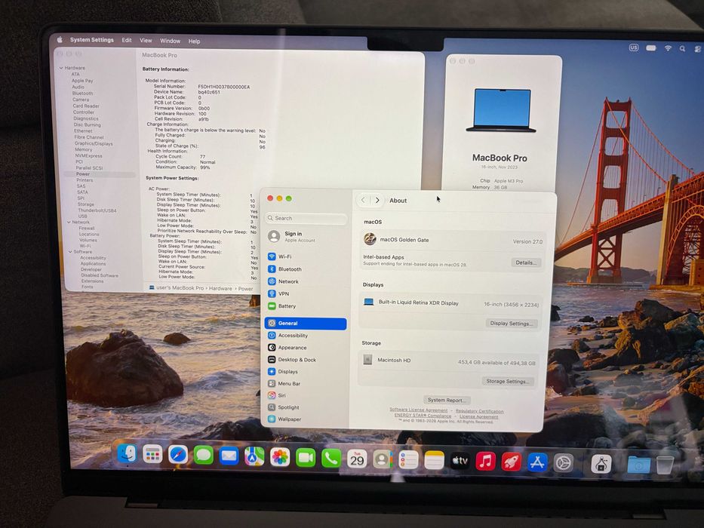Open the Trash in the Dock
Image resolution: width=704 pixels, height=528 pixels.
pos(665,465)
